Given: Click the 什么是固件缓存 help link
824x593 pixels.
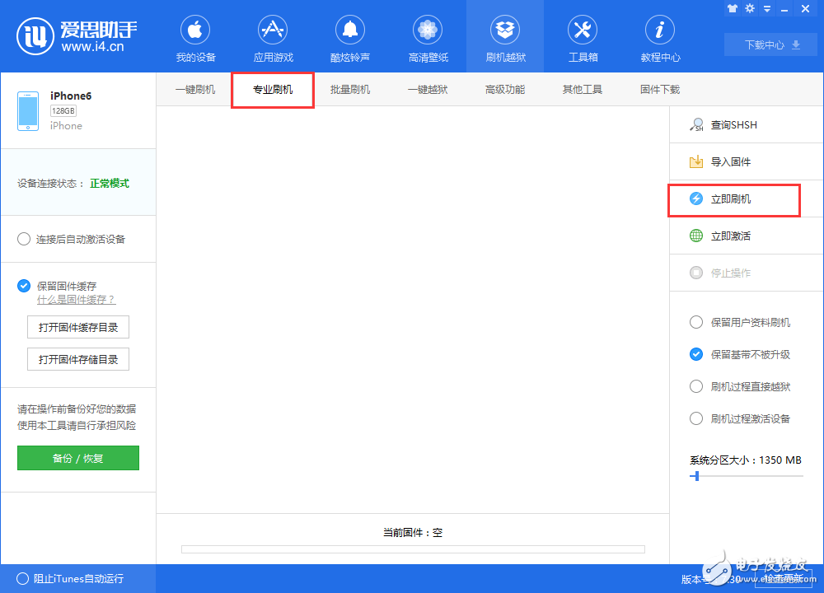Looking at the screenshot, I should (76, 300).
